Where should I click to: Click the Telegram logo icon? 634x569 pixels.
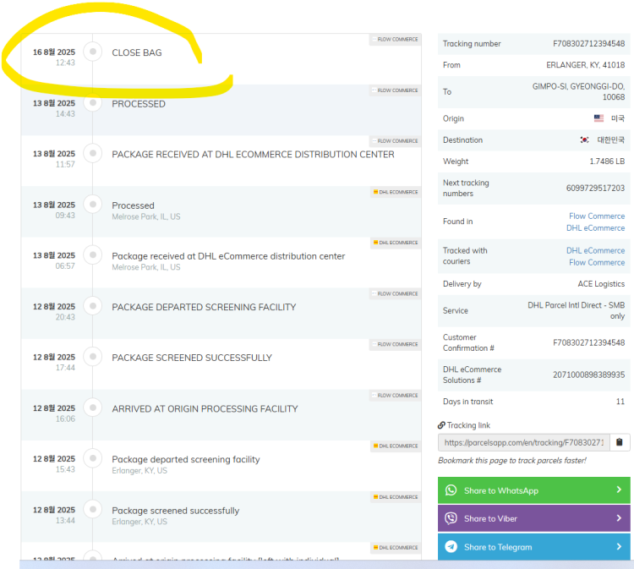tap(451, 547)
